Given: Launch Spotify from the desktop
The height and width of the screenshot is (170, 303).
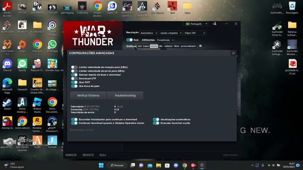Looking at the screenshot, I should pyautogui.click(x=22, y=66).
